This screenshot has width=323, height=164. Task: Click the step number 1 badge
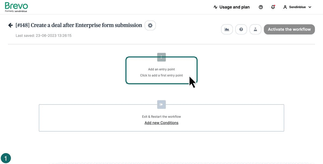point(6,158)
